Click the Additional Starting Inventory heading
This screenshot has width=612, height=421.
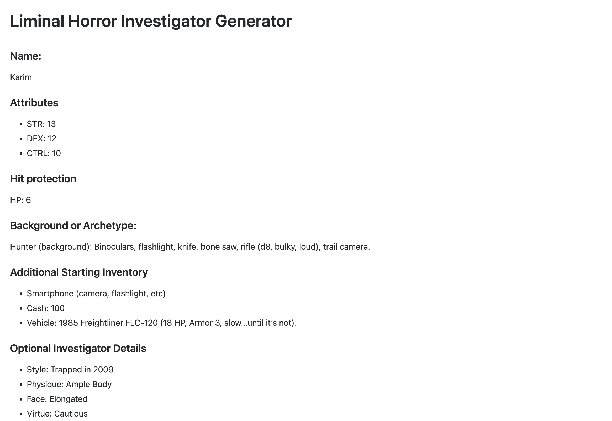79,272
